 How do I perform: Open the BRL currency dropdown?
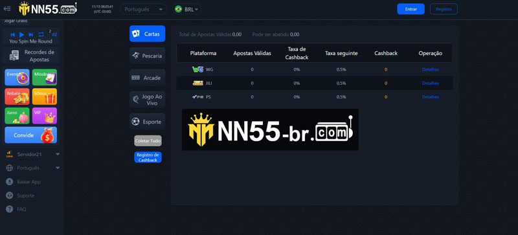coord(186,9)
